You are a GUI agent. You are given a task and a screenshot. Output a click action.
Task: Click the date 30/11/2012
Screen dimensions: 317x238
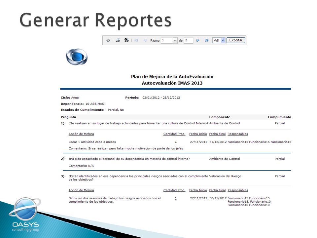[x=218, y=198]
